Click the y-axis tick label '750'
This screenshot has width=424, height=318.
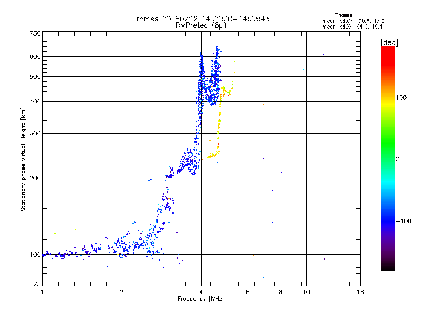pos(36,33)
